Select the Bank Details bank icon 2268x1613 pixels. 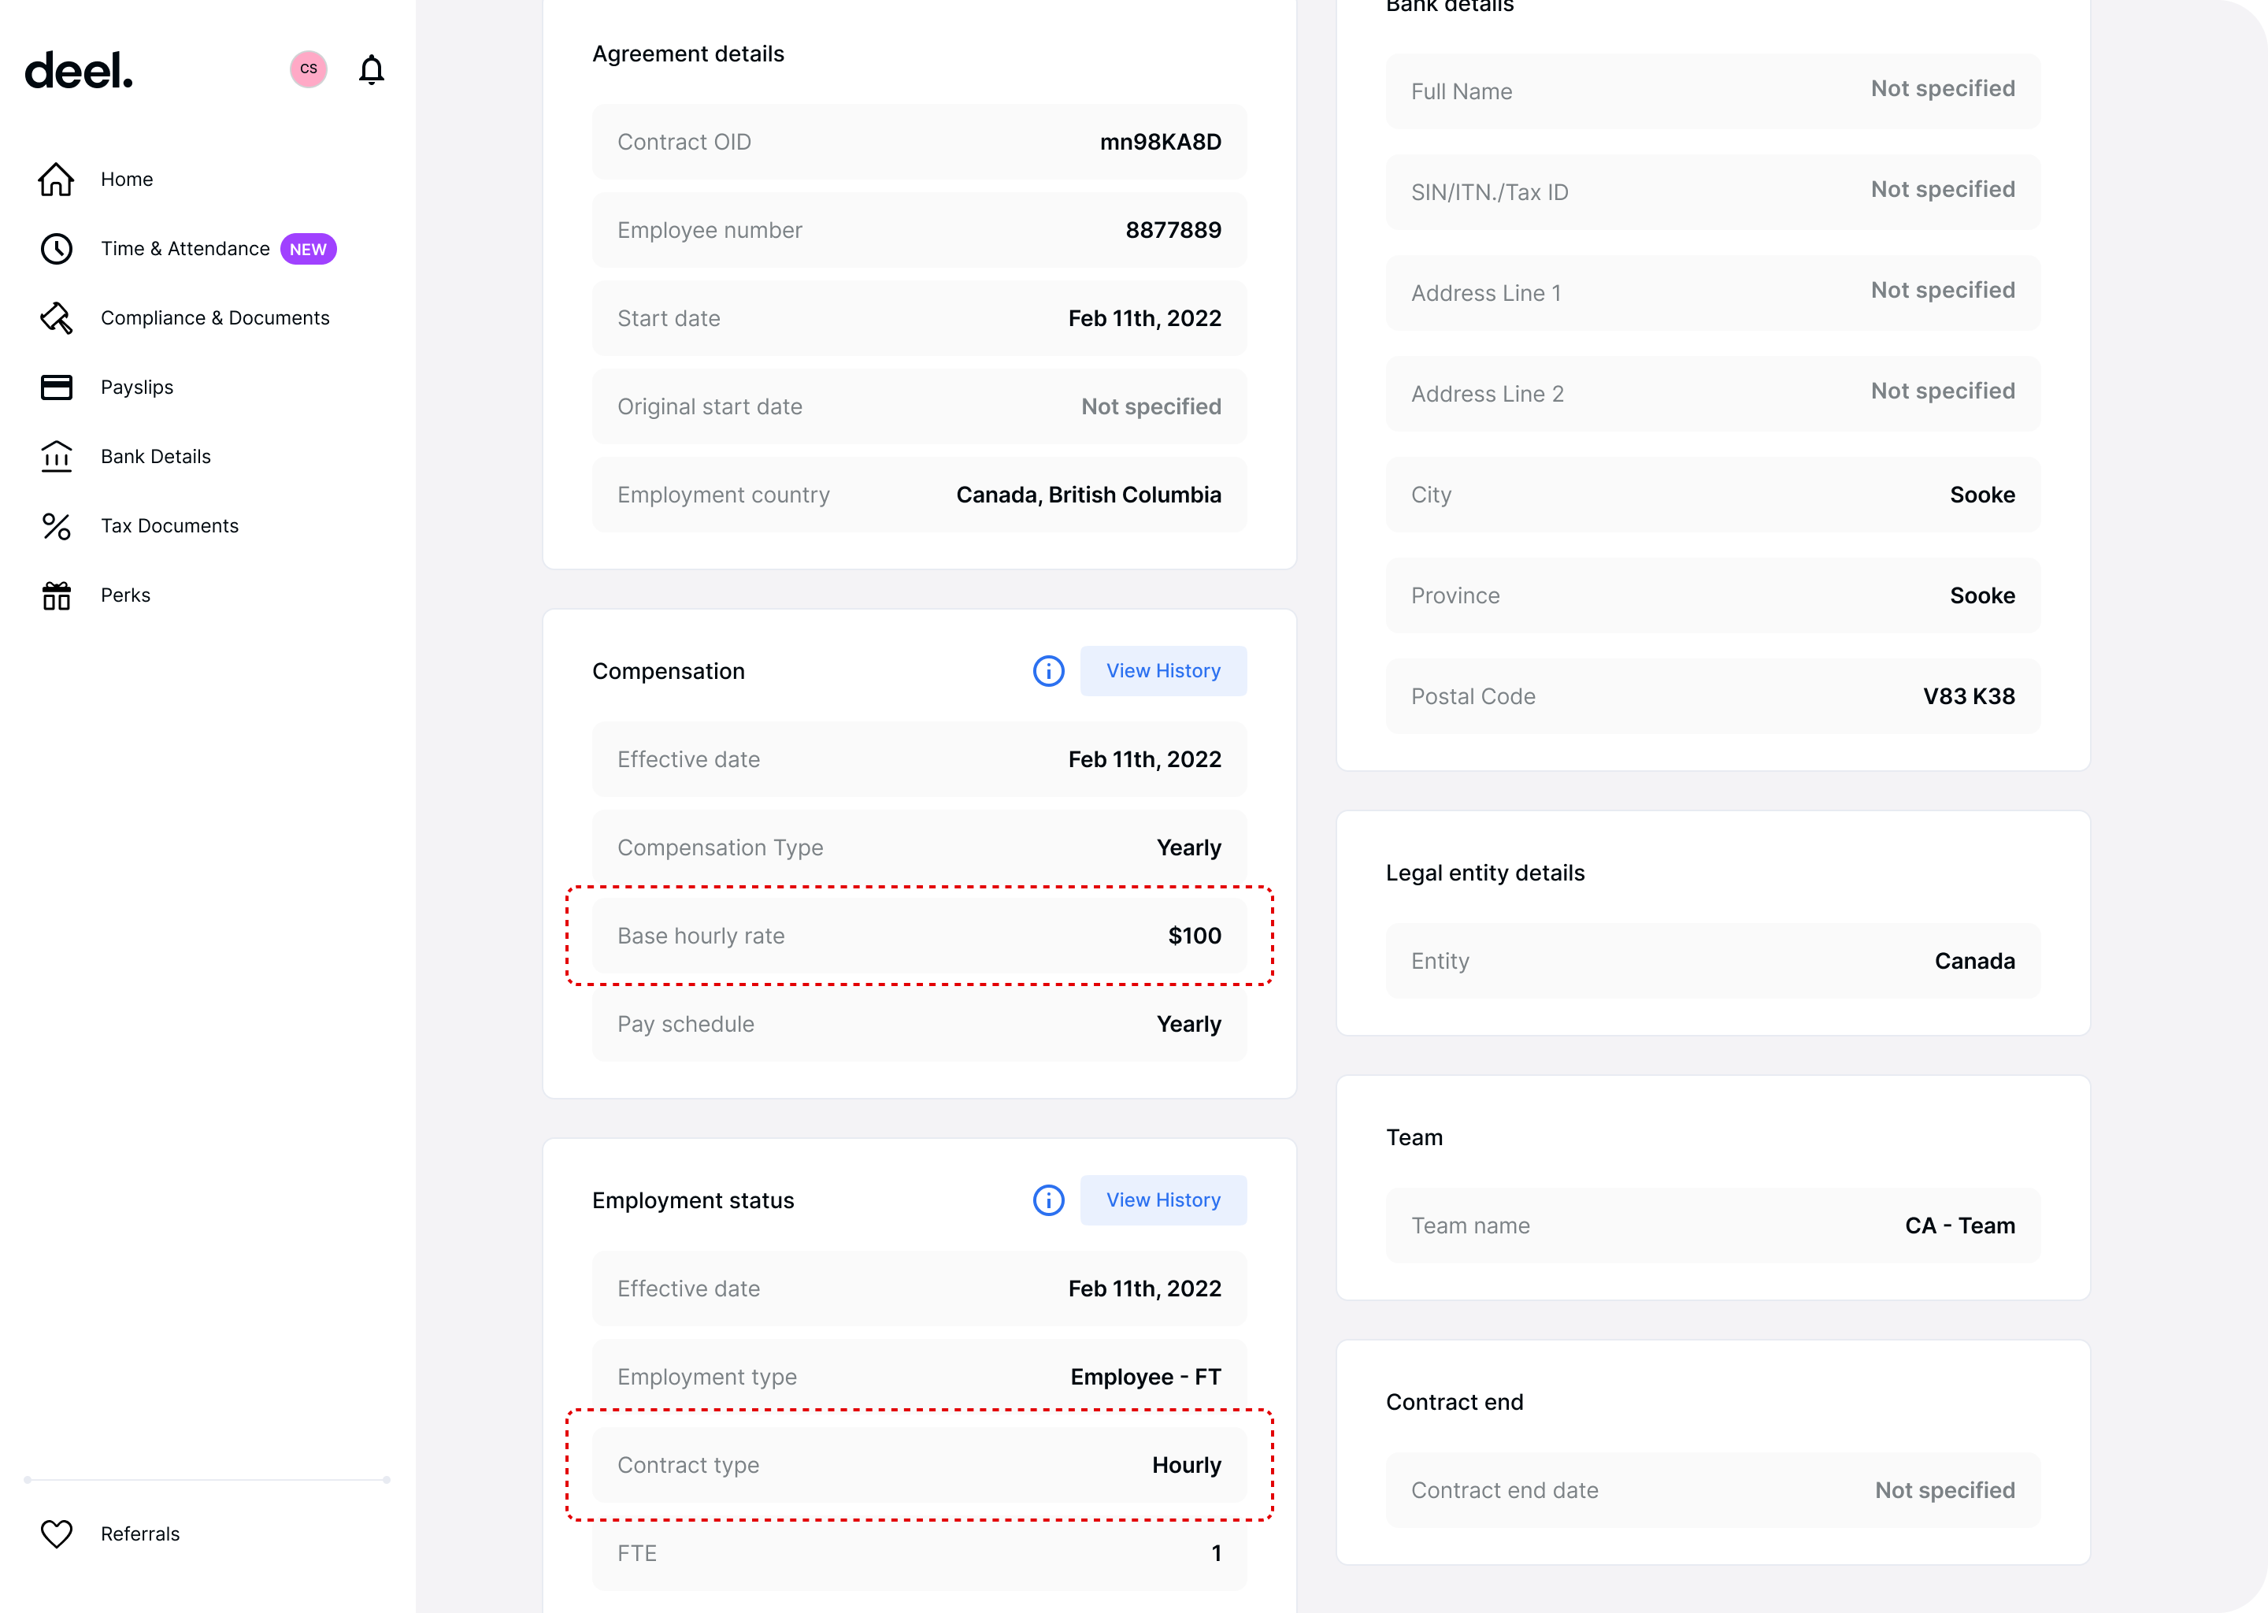[x=57, y=456]
